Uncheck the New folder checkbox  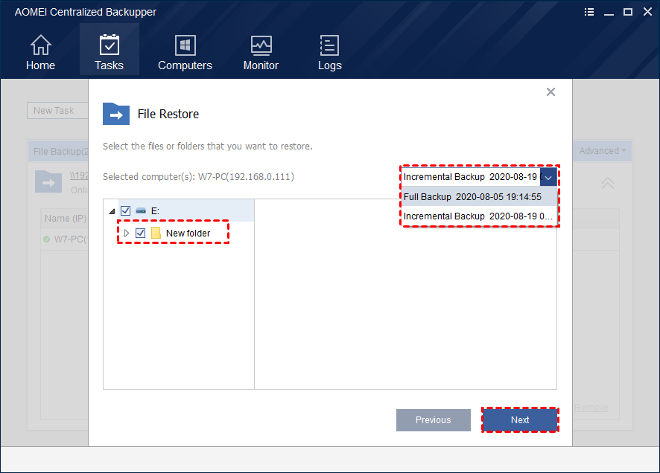(x=141, y=233)
